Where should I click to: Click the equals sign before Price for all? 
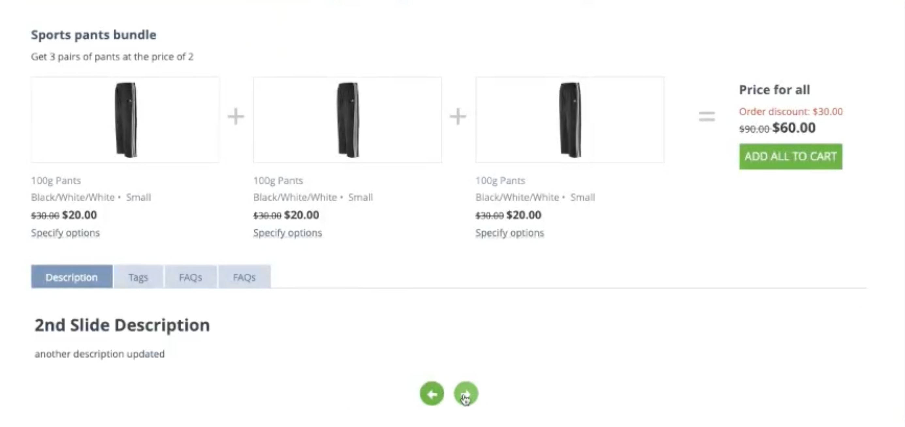click(707, 117)
